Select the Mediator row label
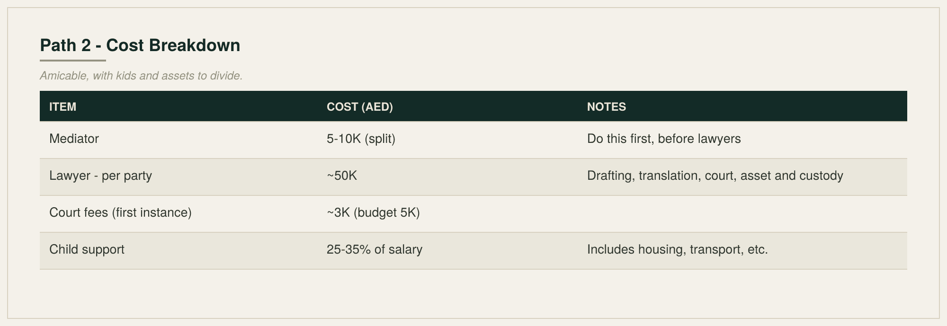Viewport: 947px width, 326px height. [x=74, y=139]
